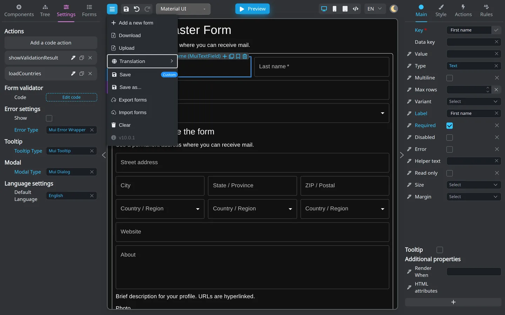Confirm the Key field checkmark

pos(496,30)
